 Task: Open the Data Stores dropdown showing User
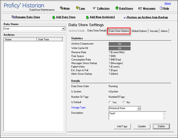point(63,29)
